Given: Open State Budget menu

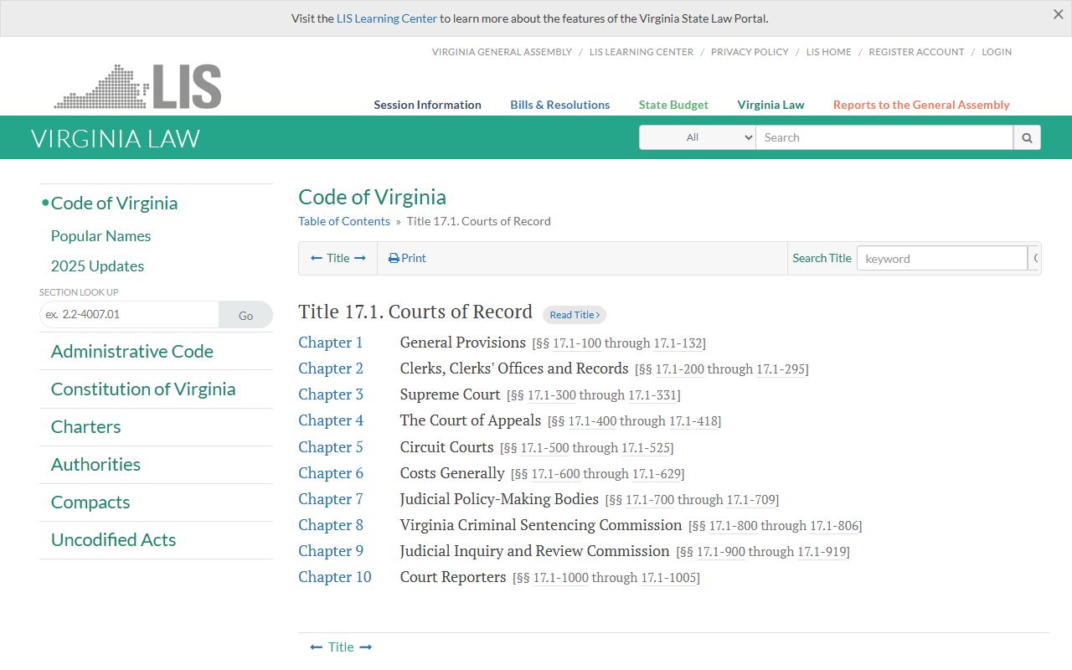Looking at the screenshot, I should tap(673, 105).
